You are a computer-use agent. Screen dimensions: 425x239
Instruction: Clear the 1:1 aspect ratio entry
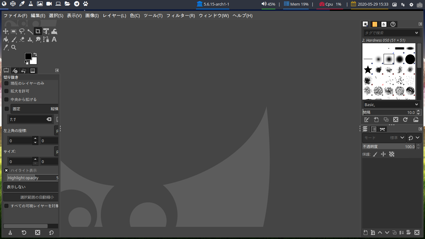[x=49, y=119]
